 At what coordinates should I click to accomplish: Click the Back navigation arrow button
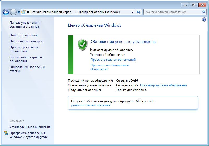(x=6, y=12)
